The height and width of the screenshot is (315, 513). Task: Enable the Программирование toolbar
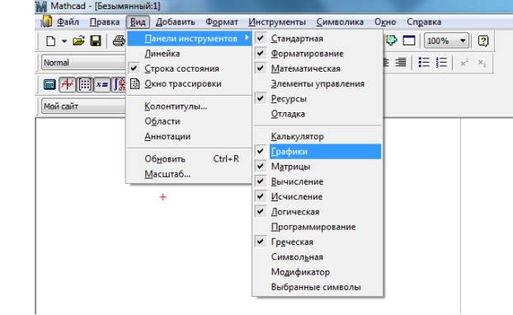(x=318, y=227)
